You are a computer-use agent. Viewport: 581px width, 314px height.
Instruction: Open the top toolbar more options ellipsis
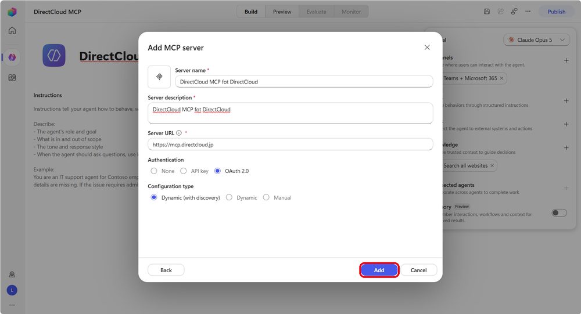(x=528, y=12)
